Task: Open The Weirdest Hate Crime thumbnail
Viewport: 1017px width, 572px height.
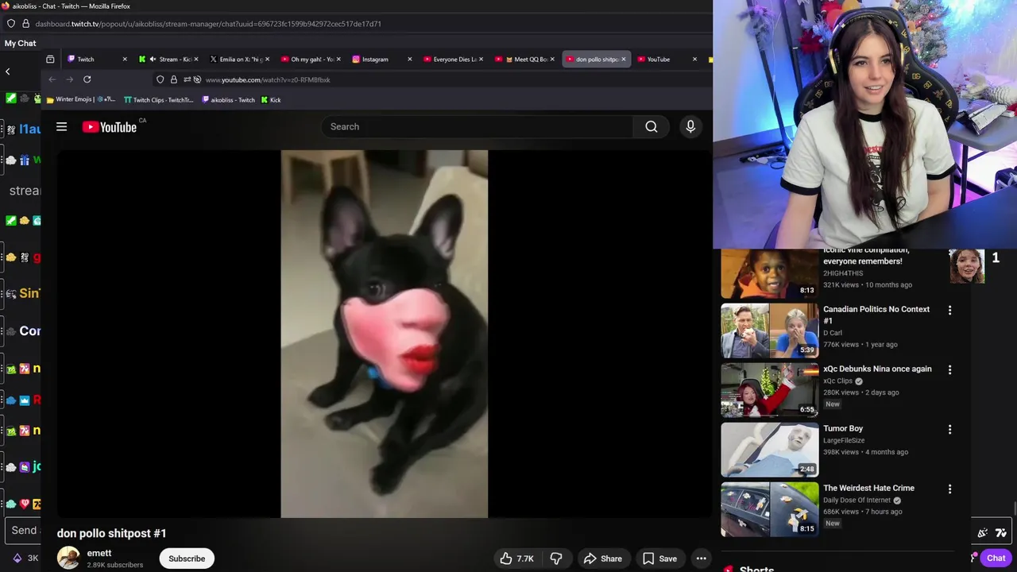Action: pyautogui.click(x=769, y=509)
